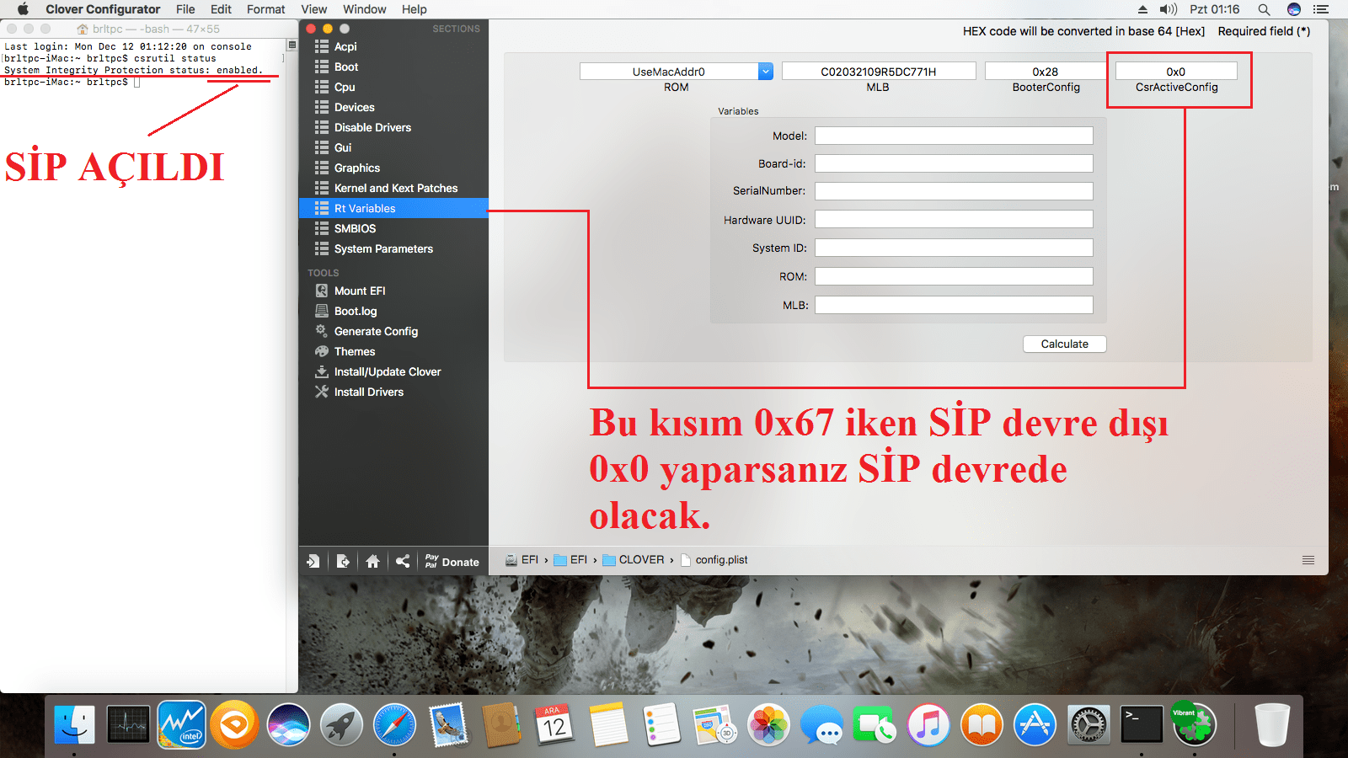The image size is (1348, 758).
Task: Open Terminal from the Dock
Action: pyautogui.click(x=1142, y=724)
